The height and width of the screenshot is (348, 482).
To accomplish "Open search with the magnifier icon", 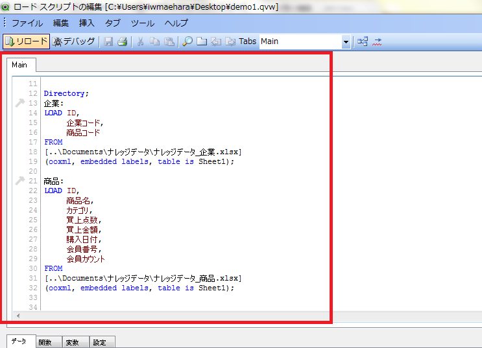I will point(187,41).
